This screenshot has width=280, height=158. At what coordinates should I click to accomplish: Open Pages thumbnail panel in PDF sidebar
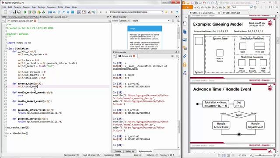(185, 32)
